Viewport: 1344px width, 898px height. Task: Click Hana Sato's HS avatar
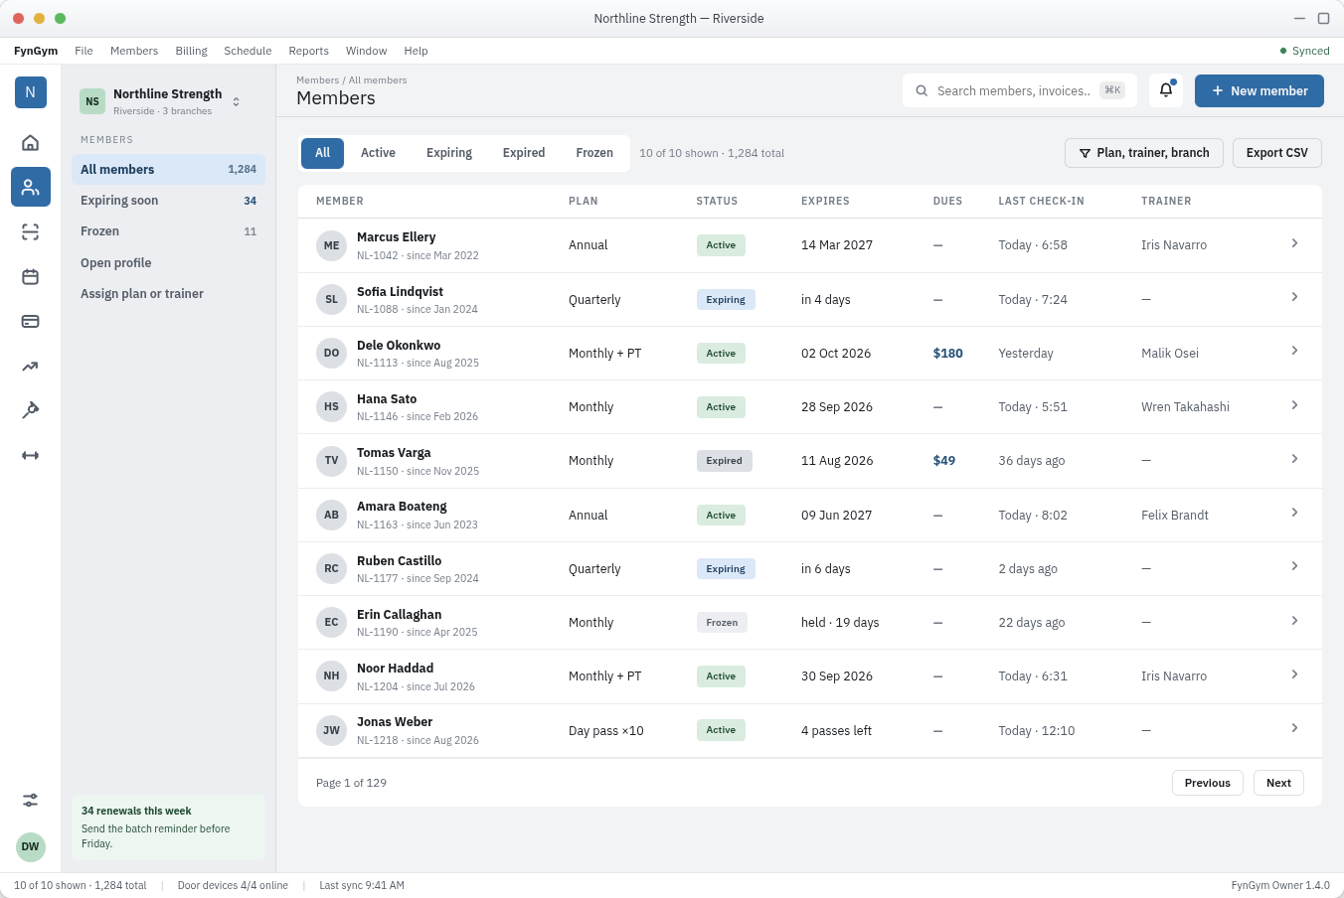tap(331, 406)
